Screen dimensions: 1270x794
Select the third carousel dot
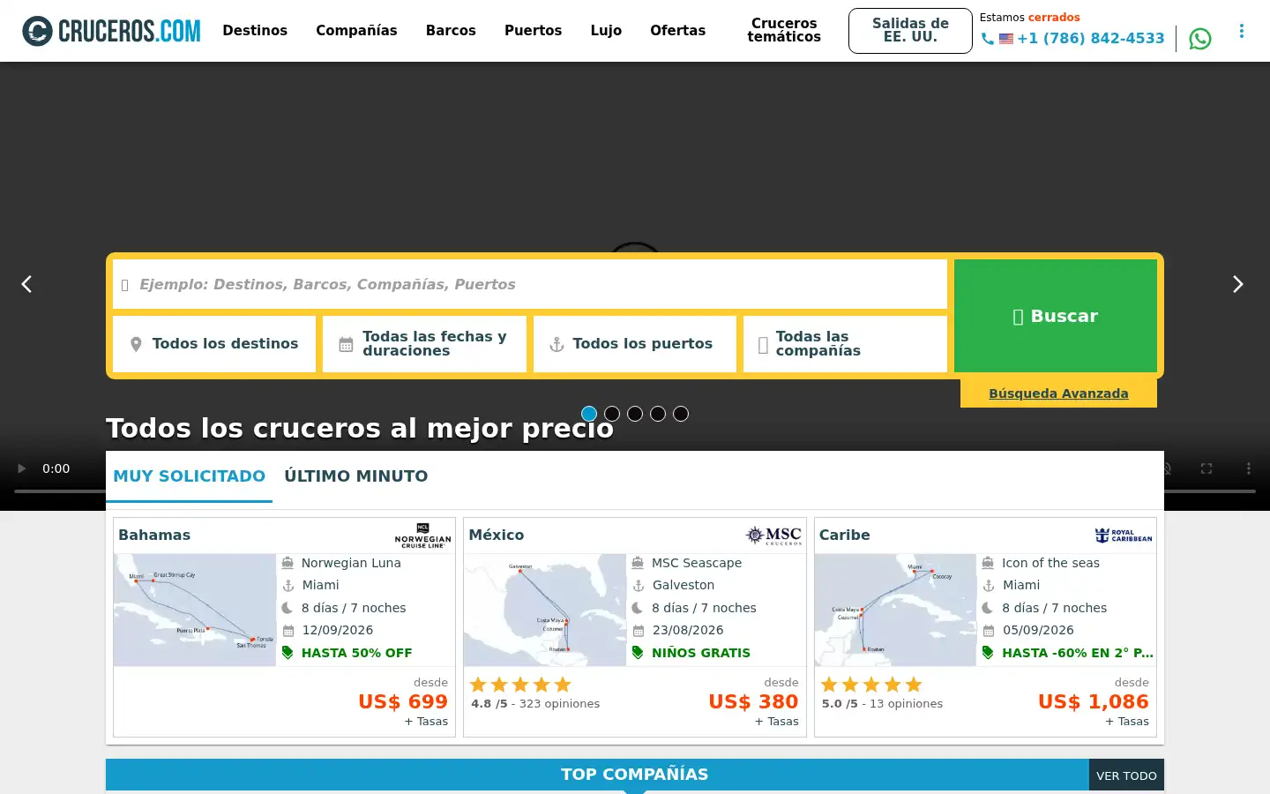pos(635,414)
